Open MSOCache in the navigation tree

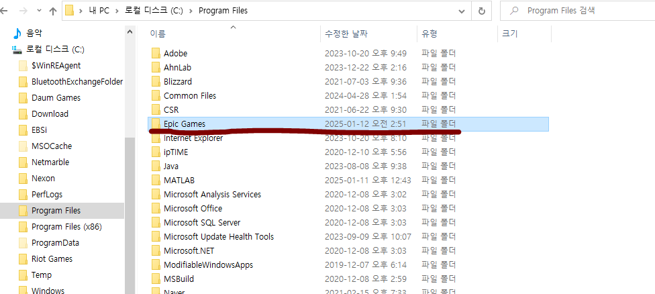52,146
